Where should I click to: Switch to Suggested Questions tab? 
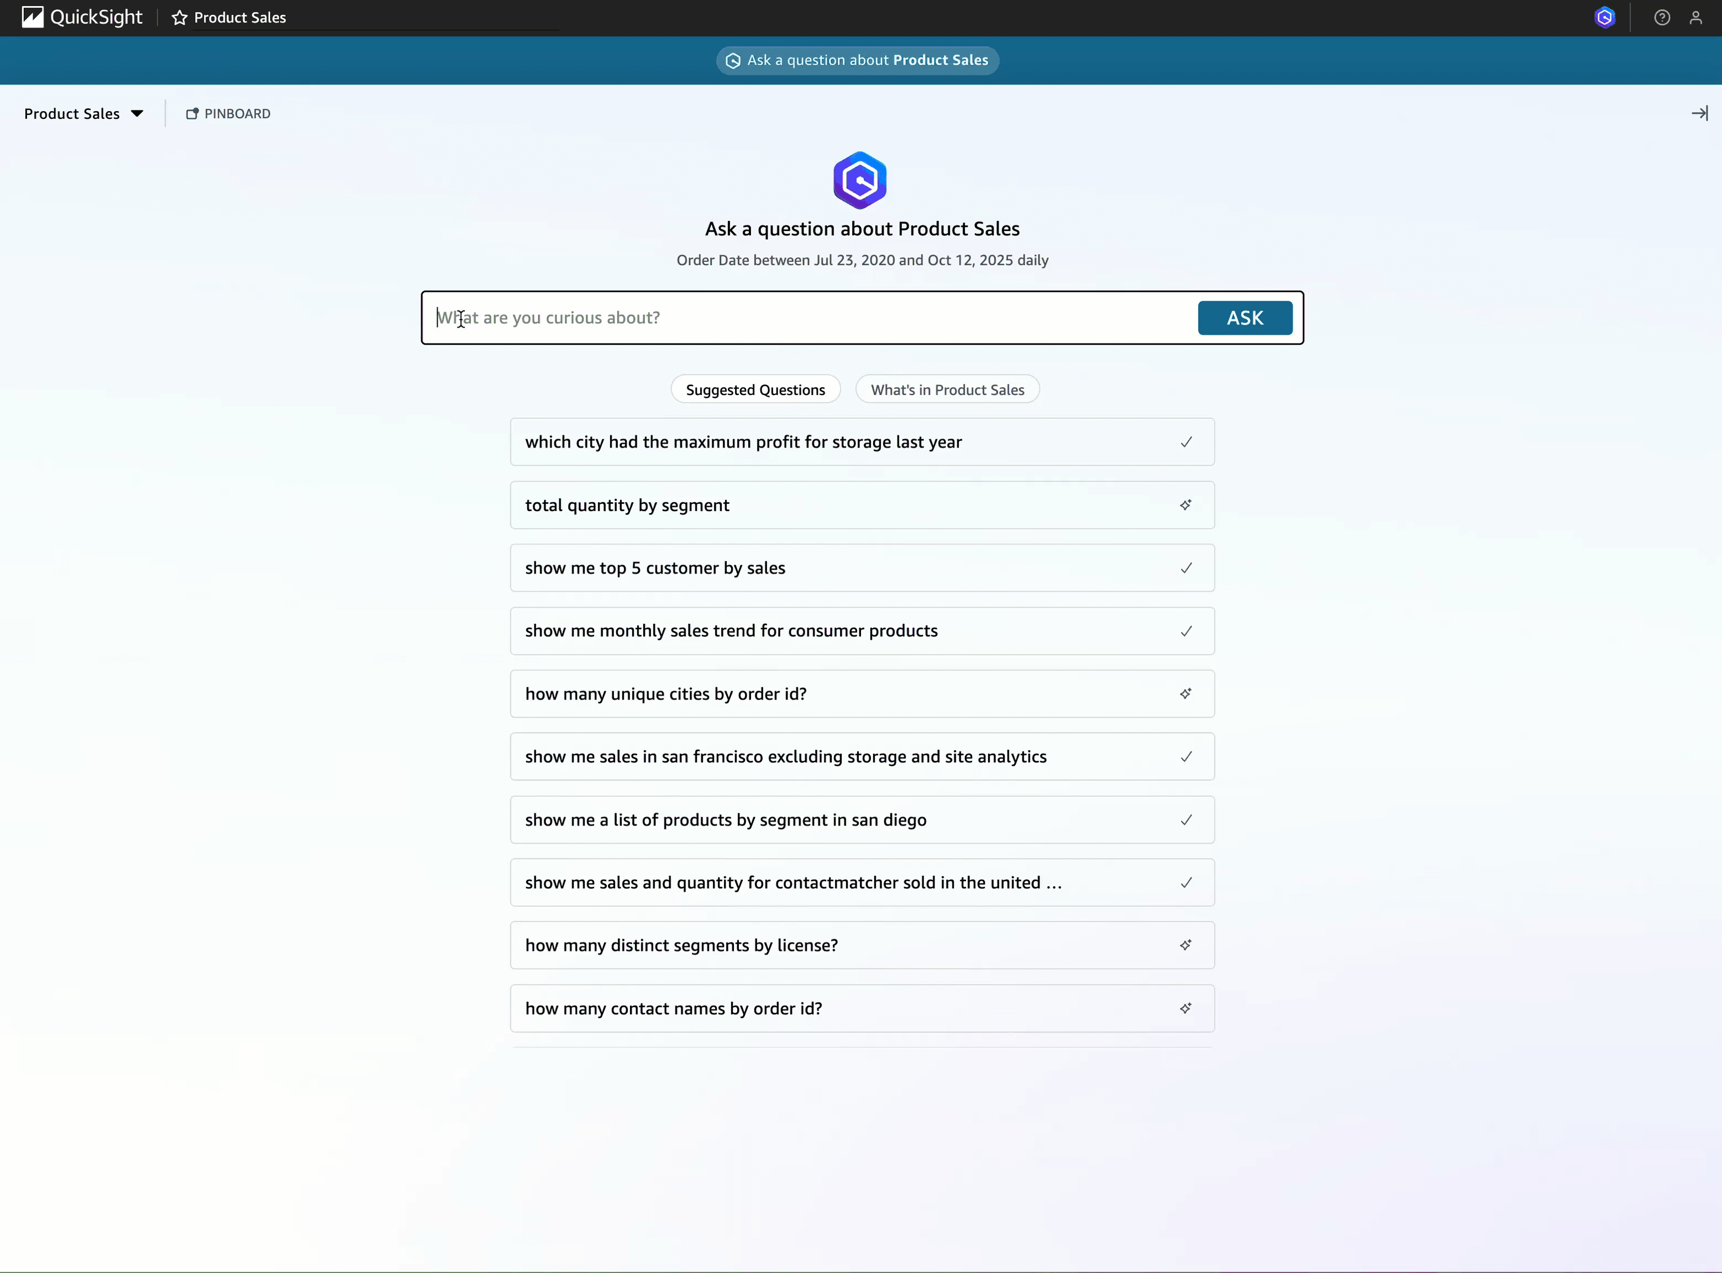(755, 390)
